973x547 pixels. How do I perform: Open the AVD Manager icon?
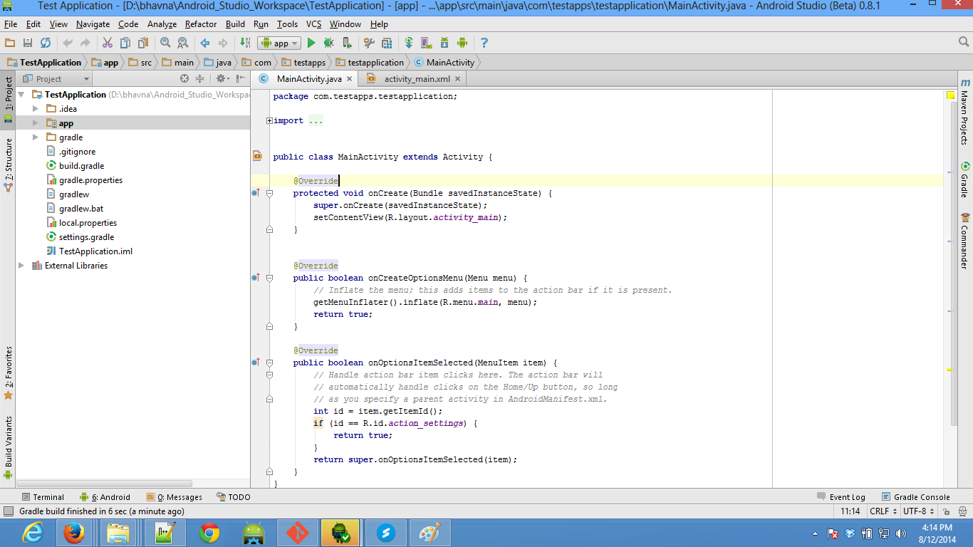427,43
